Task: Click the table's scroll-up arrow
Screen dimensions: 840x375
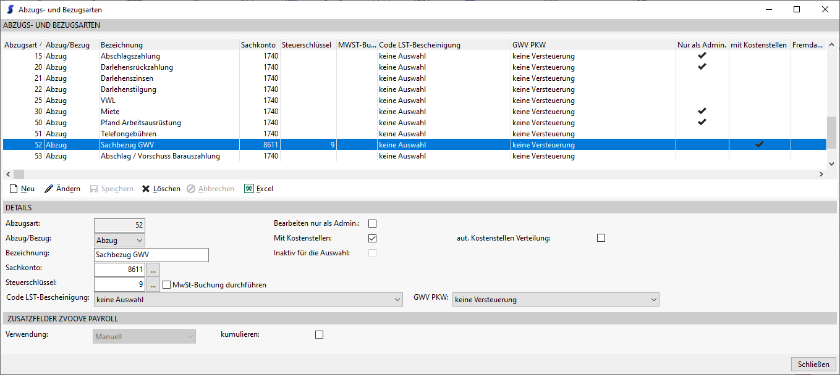Action: coord(831,45)
